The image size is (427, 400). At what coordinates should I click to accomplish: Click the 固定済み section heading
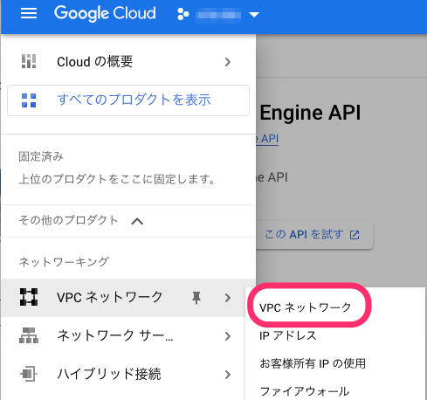(x=41, y=156)
